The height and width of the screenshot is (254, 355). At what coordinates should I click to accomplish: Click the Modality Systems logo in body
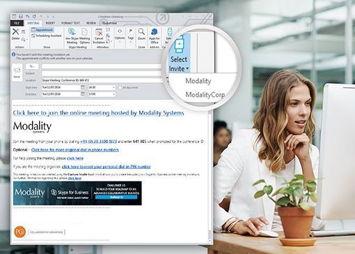coord(32,127)
